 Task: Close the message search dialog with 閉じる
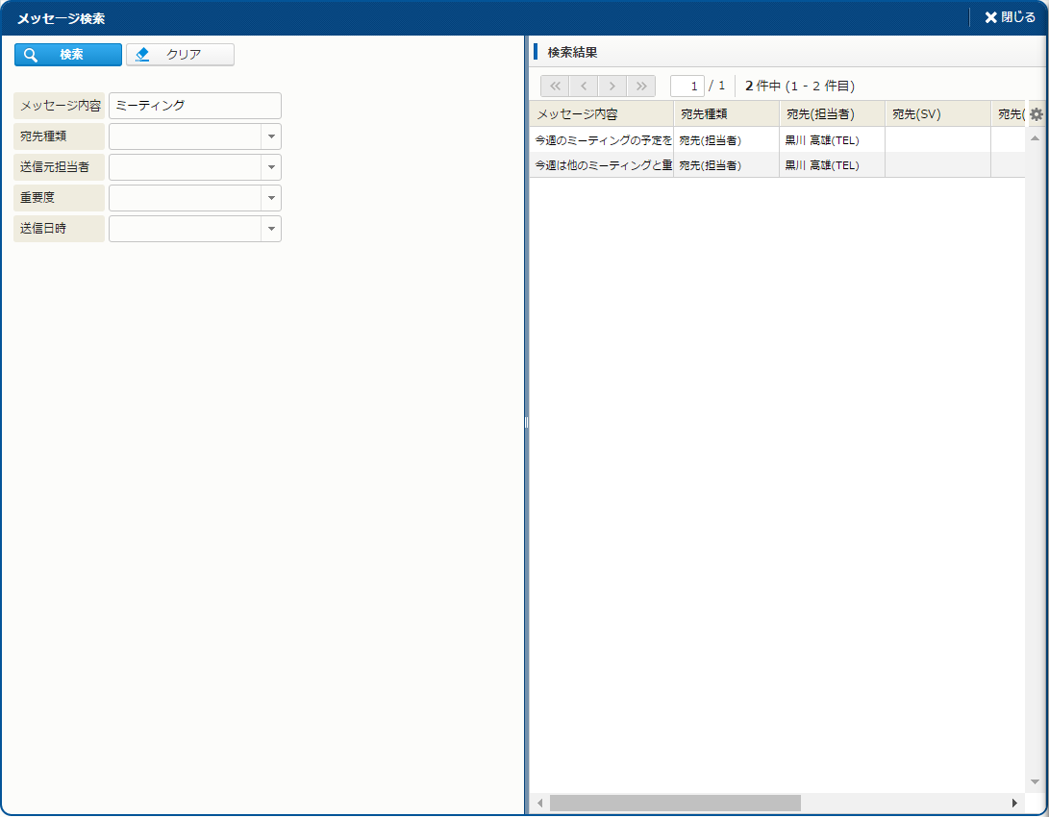tap(1010, 17)
